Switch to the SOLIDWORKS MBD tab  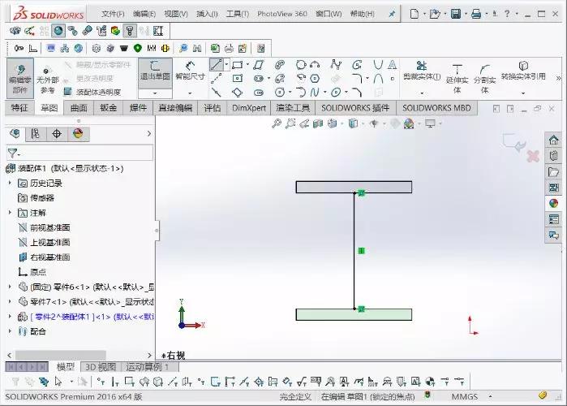[x=437, y=108]
